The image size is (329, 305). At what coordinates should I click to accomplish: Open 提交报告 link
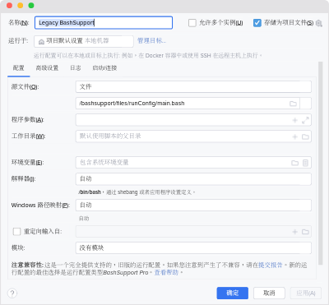(x=271, y=265)
